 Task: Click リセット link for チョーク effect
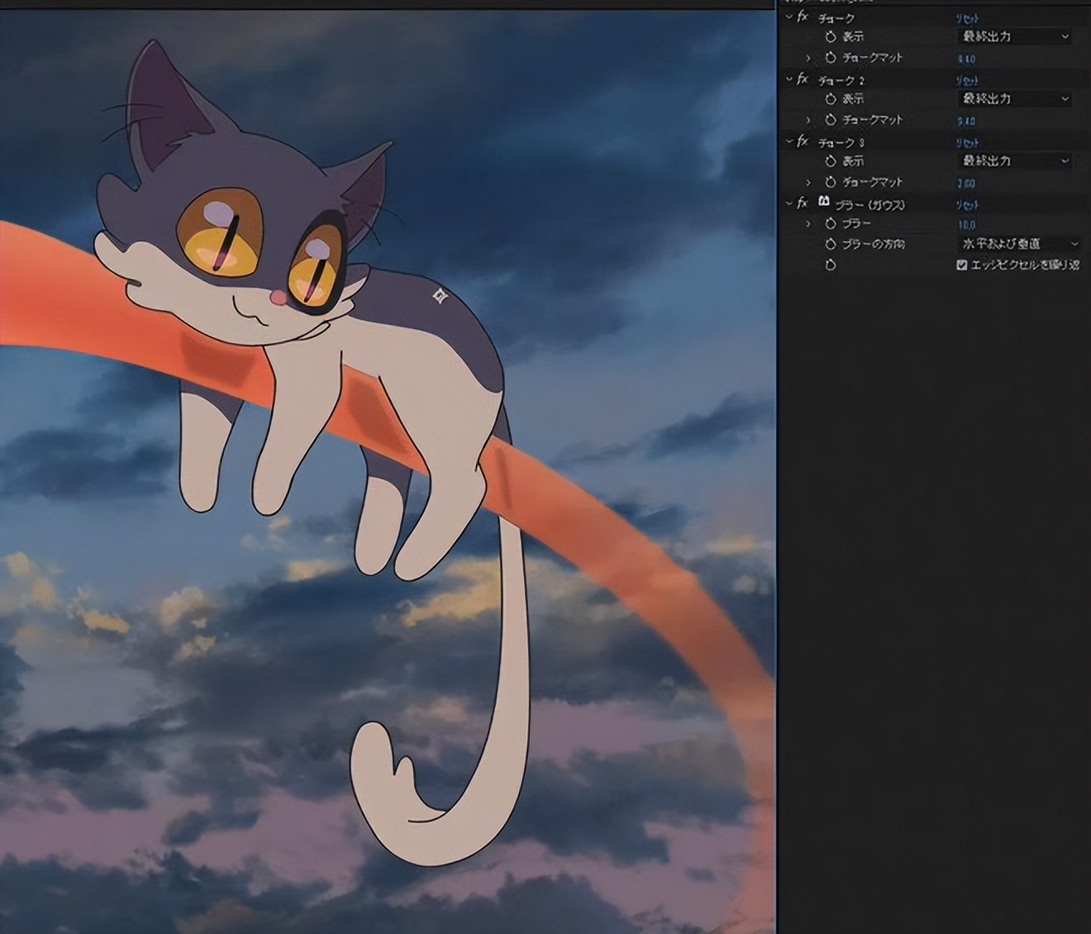967,18
